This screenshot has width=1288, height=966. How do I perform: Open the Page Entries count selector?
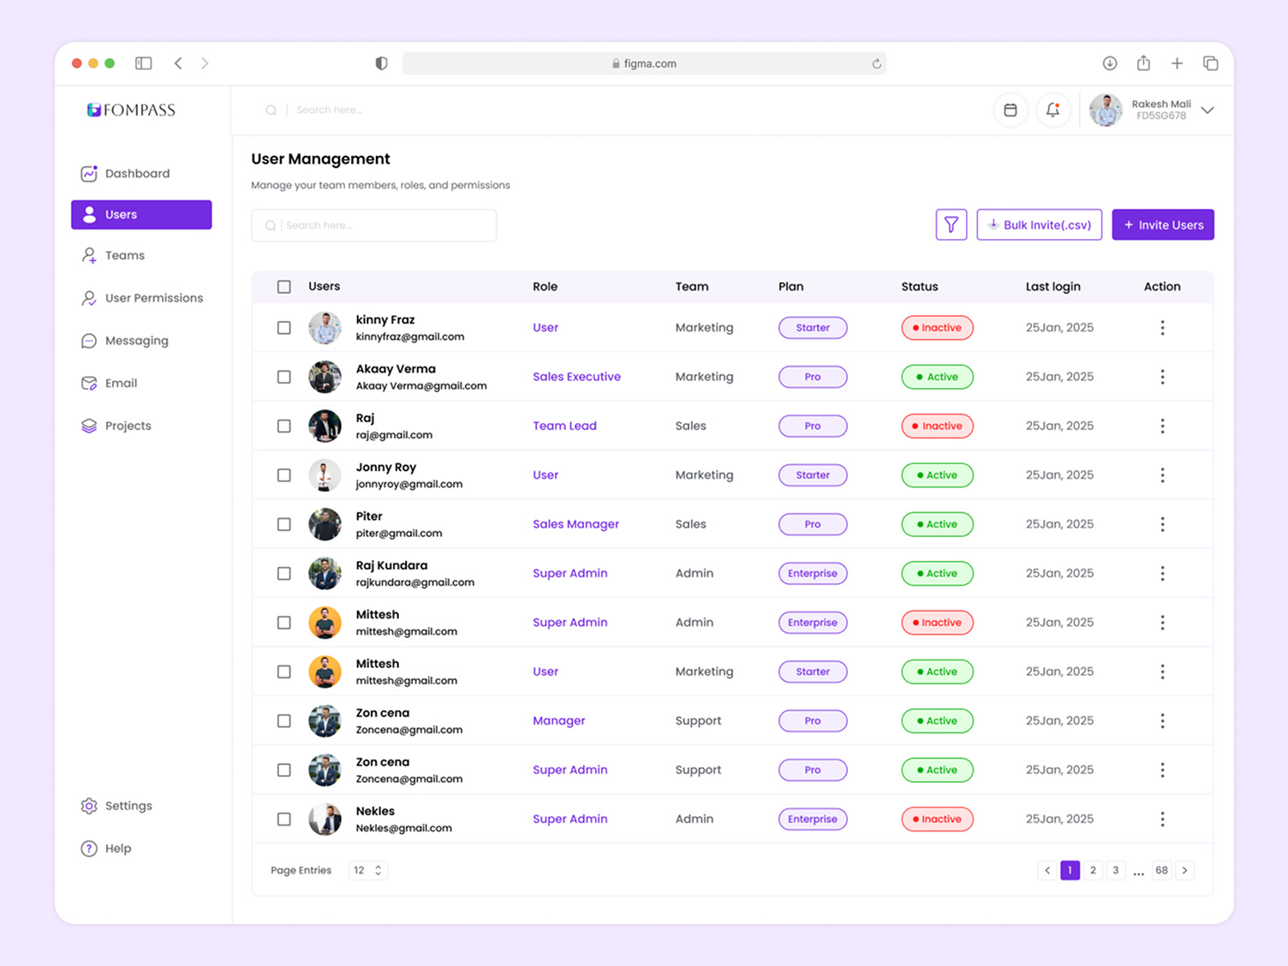pyautogui.click(x=367, y=870)
